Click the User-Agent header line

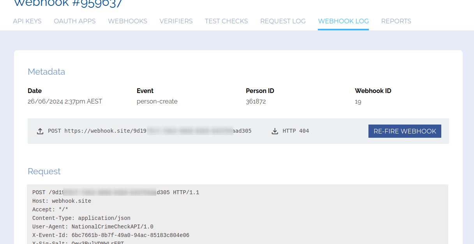(93, 227)
